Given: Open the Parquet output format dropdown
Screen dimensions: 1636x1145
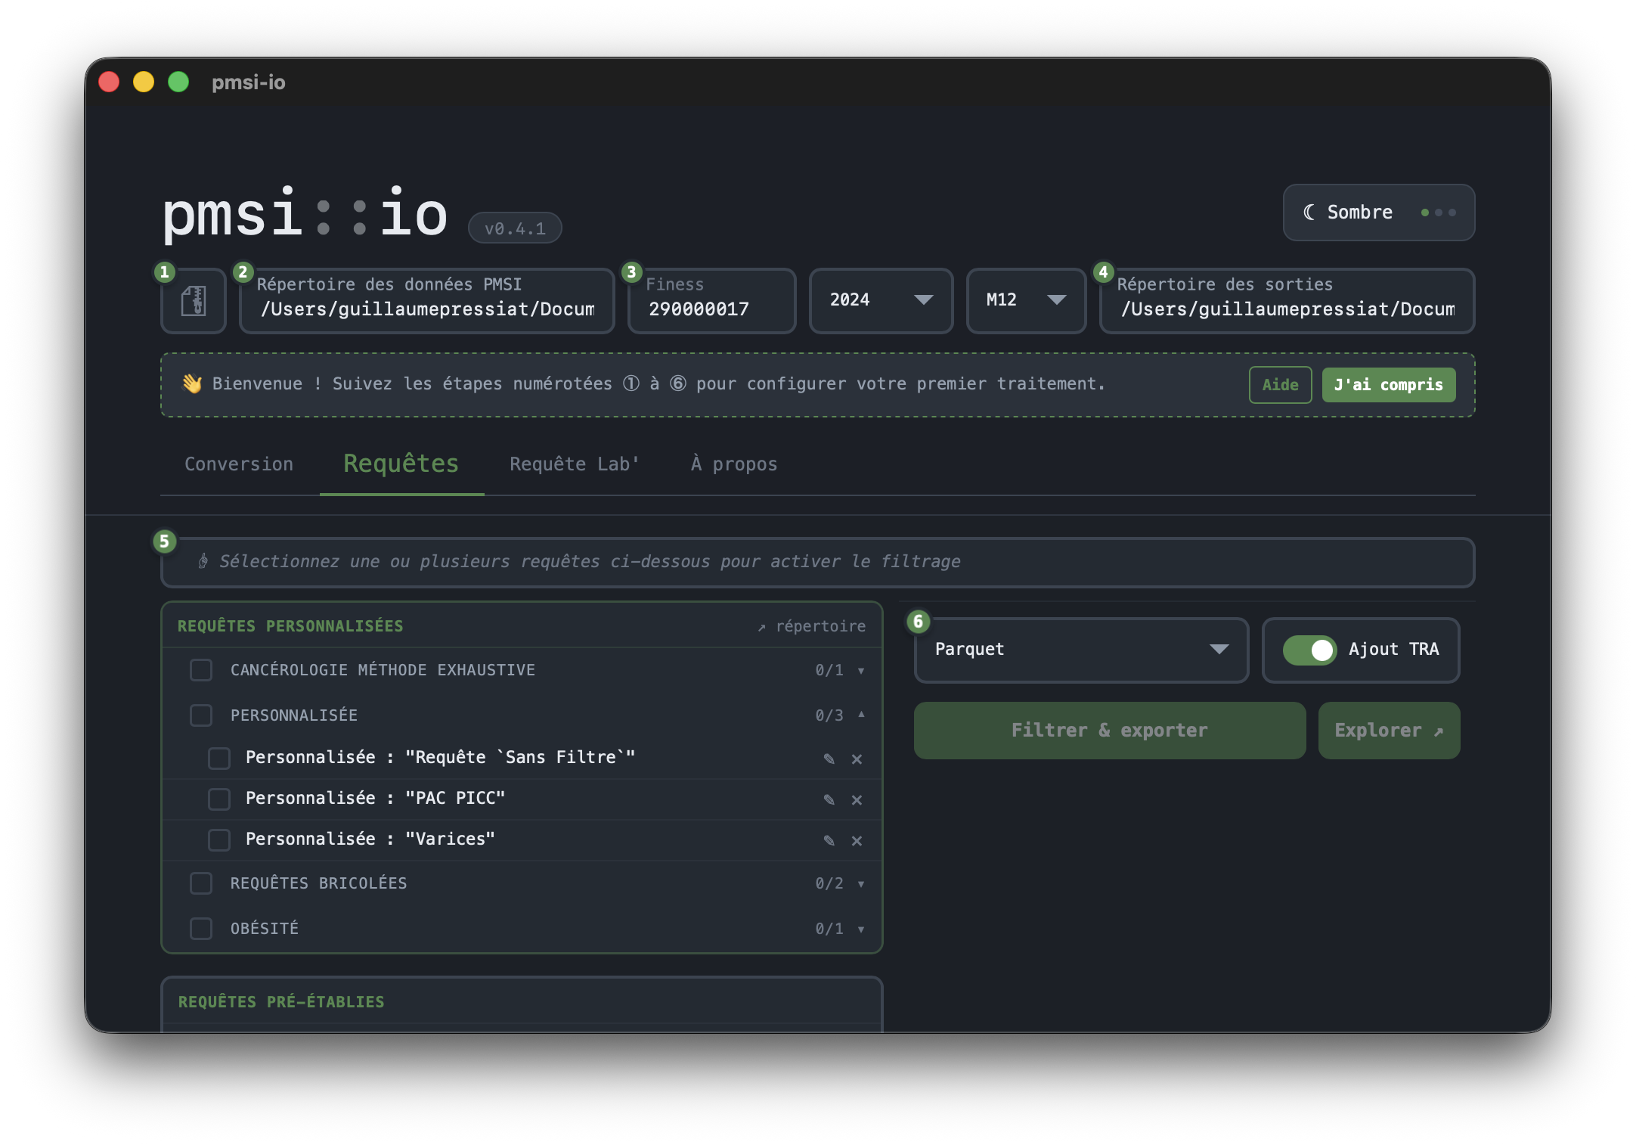Looking at the screenshot, I should click(1081, 650).
